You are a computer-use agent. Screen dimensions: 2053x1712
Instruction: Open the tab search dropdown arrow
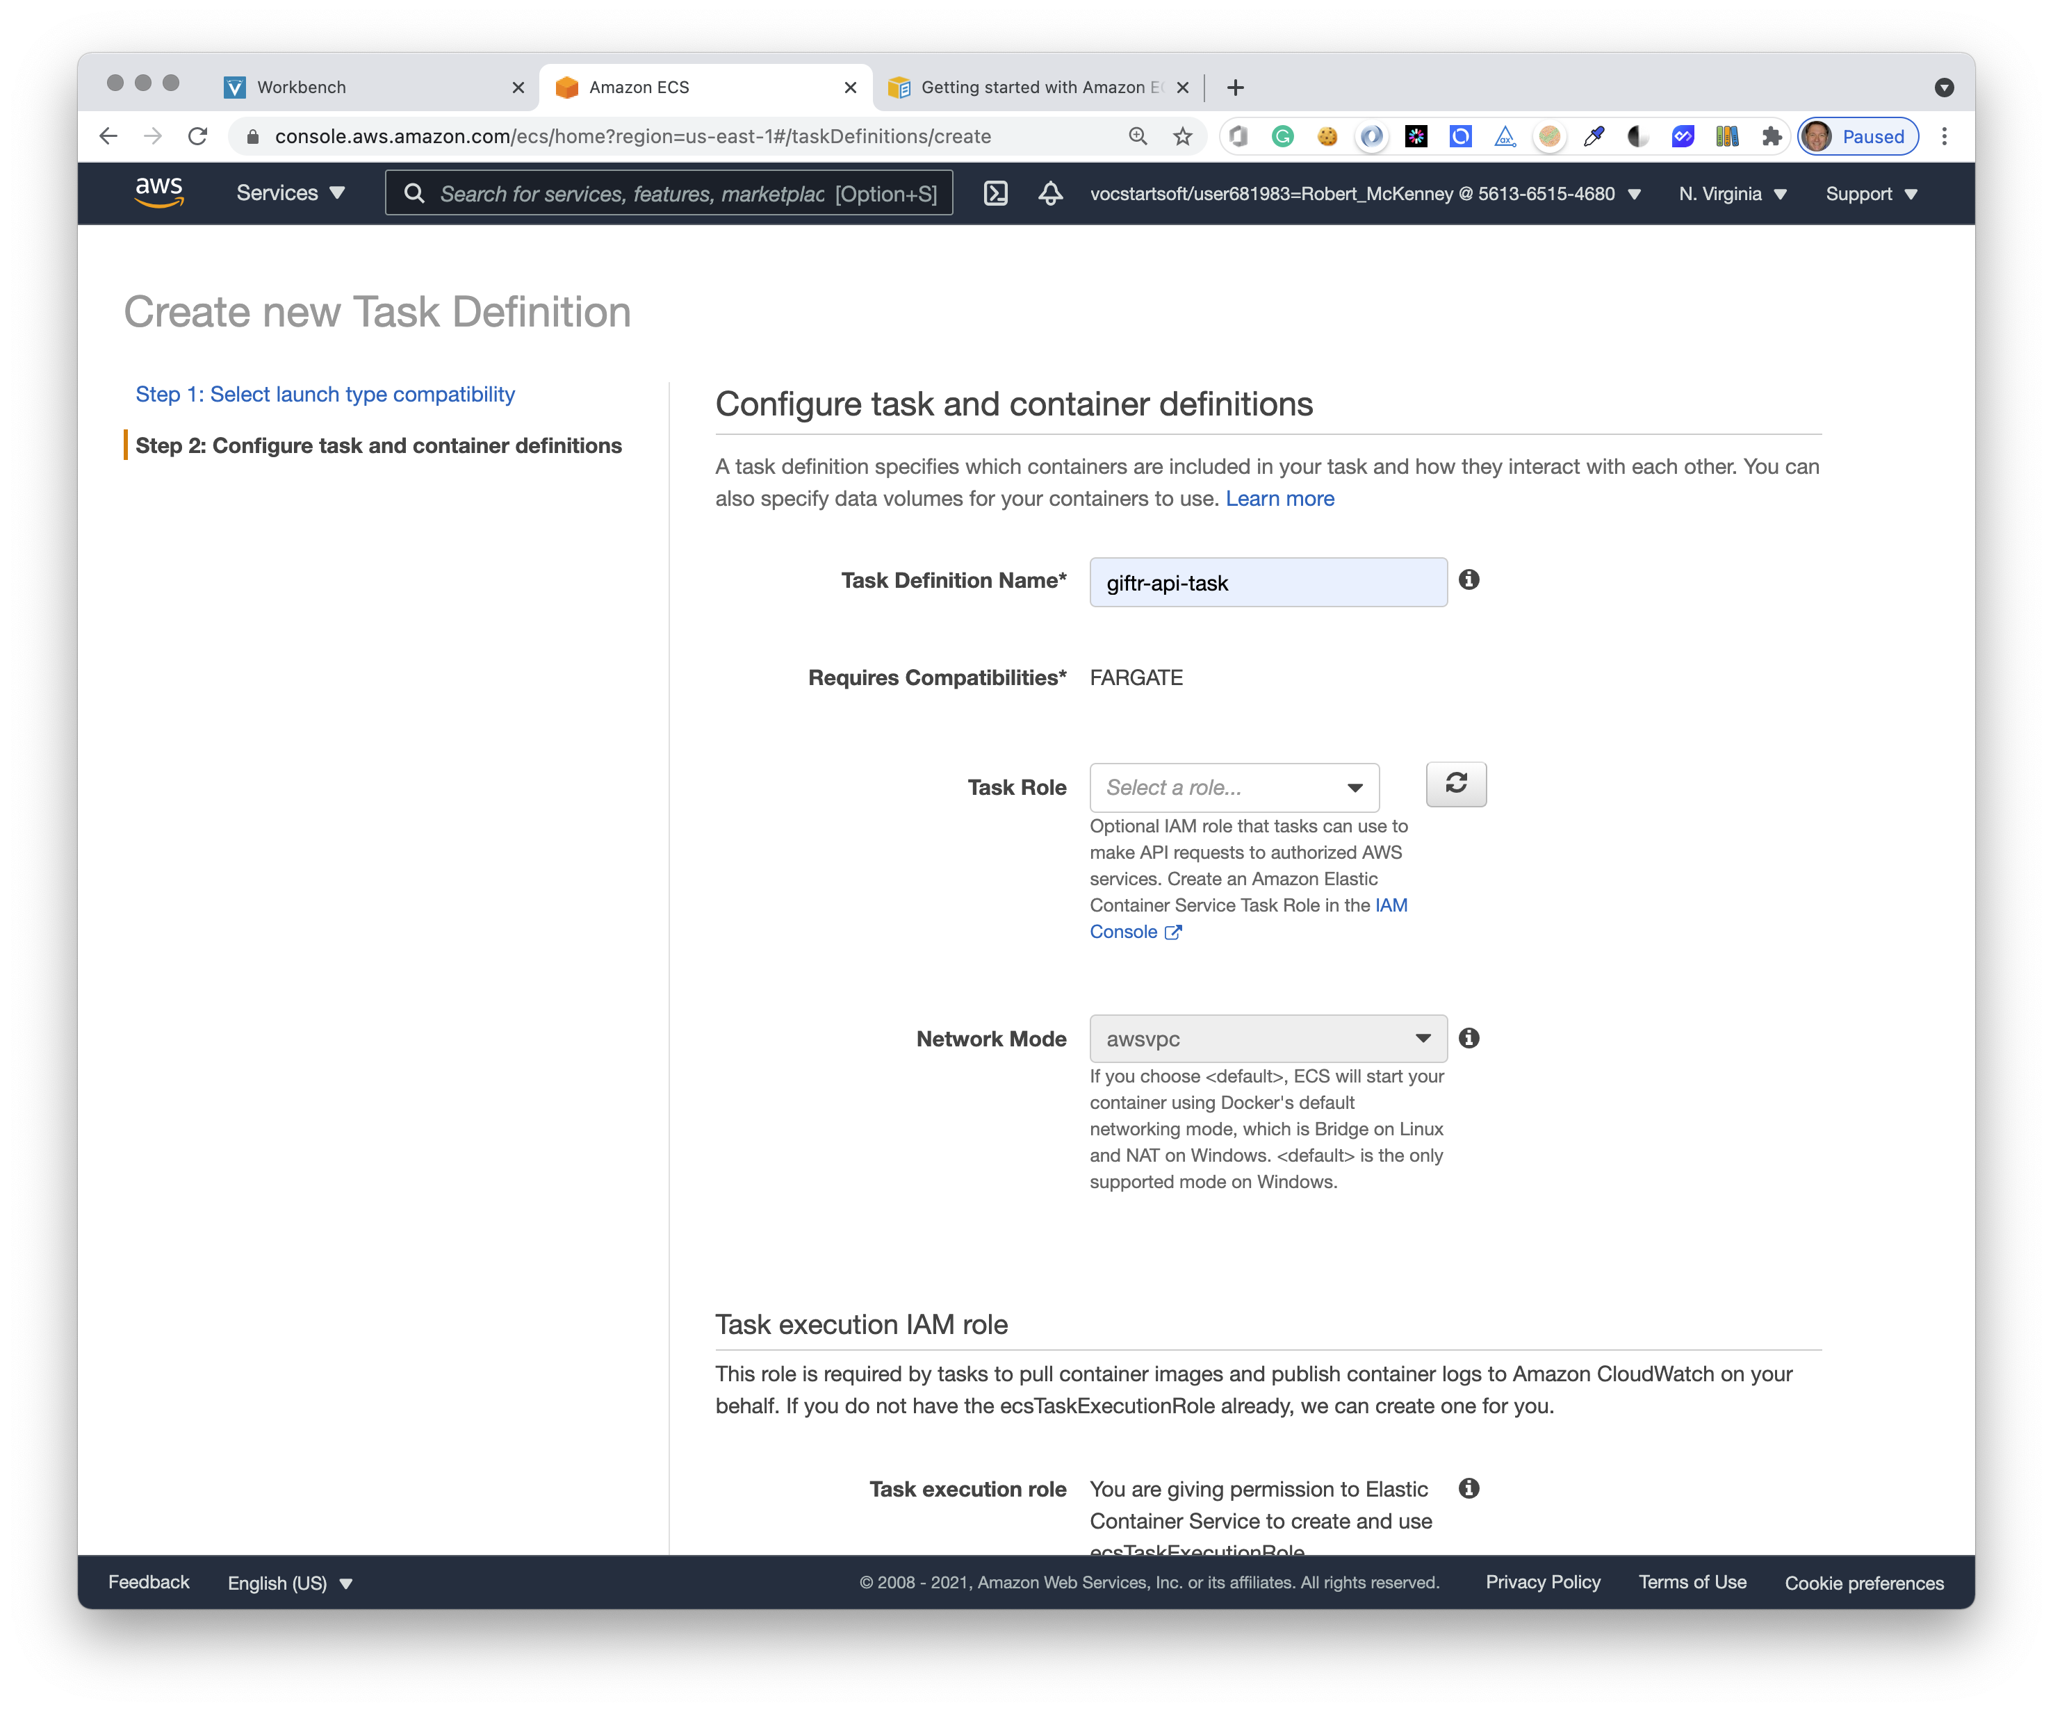(x=1945, y=88)
